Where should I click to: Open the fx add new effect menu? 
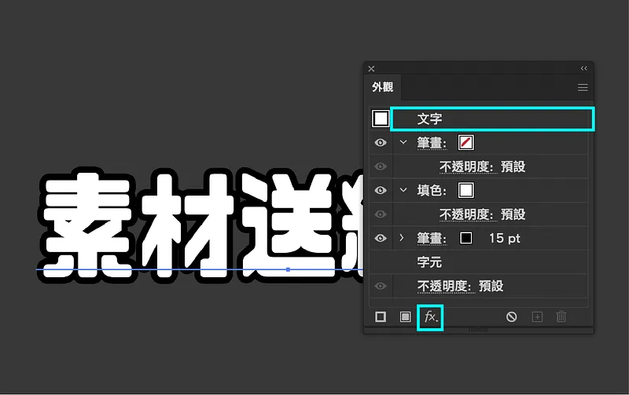pyautogui.click(x=430, y=317)
